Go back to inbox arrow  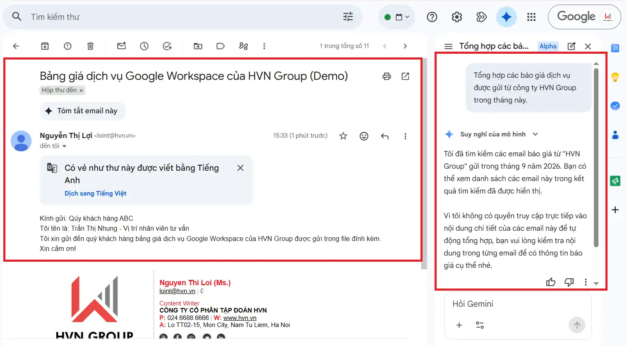pos(16,46)
